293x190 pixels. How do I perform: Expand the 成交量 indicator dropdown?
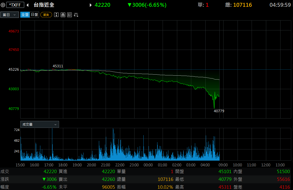(x=40, y=124)
